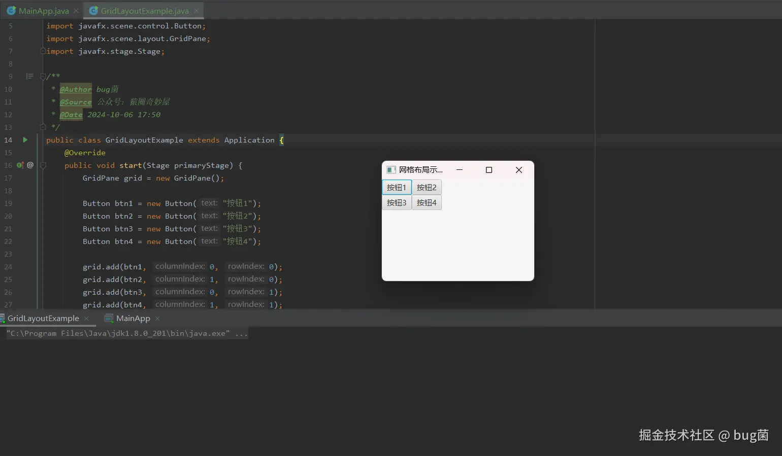The image size is (782, 456).
Task: Click the GridLayoutExample.java tab class file icon
Action: (93, 11)
